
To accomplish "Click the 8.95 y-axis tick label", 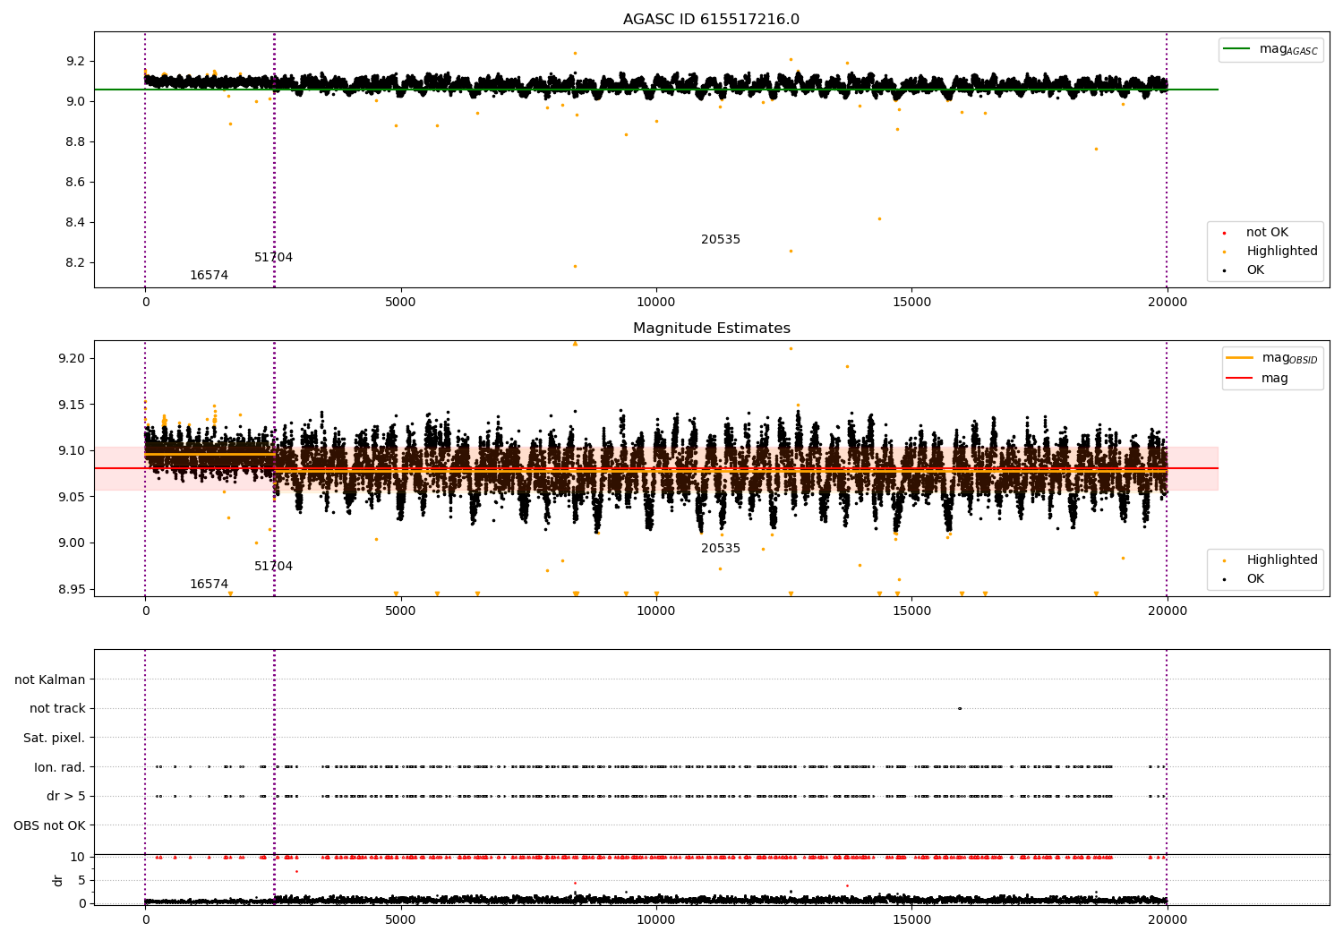I will pos(72,590).
